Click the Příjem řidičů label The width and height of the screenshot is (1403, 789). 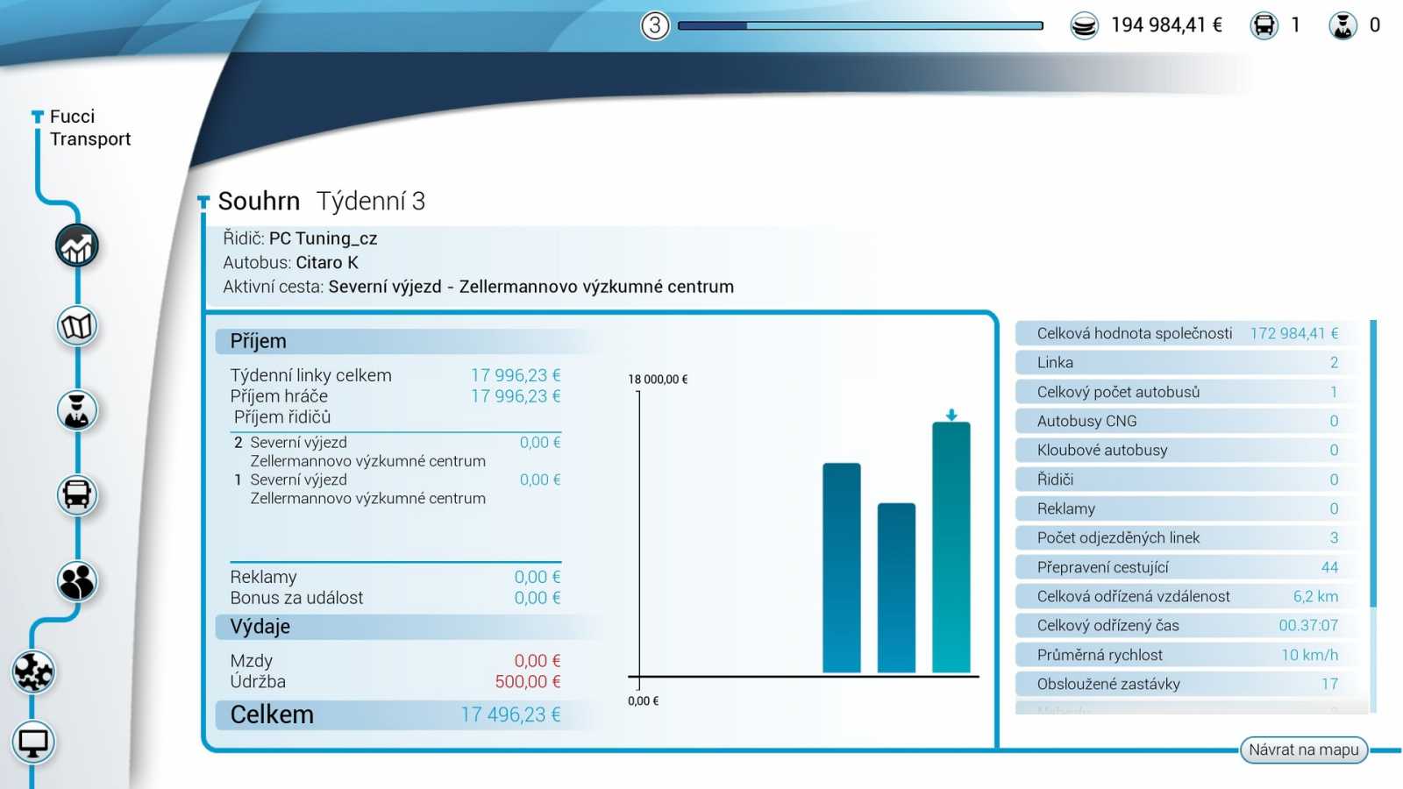click(x=282, y=417)
